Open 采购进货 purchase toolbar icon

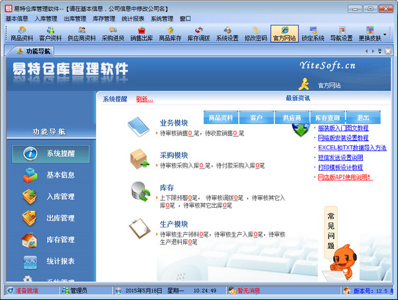[113, 34]
